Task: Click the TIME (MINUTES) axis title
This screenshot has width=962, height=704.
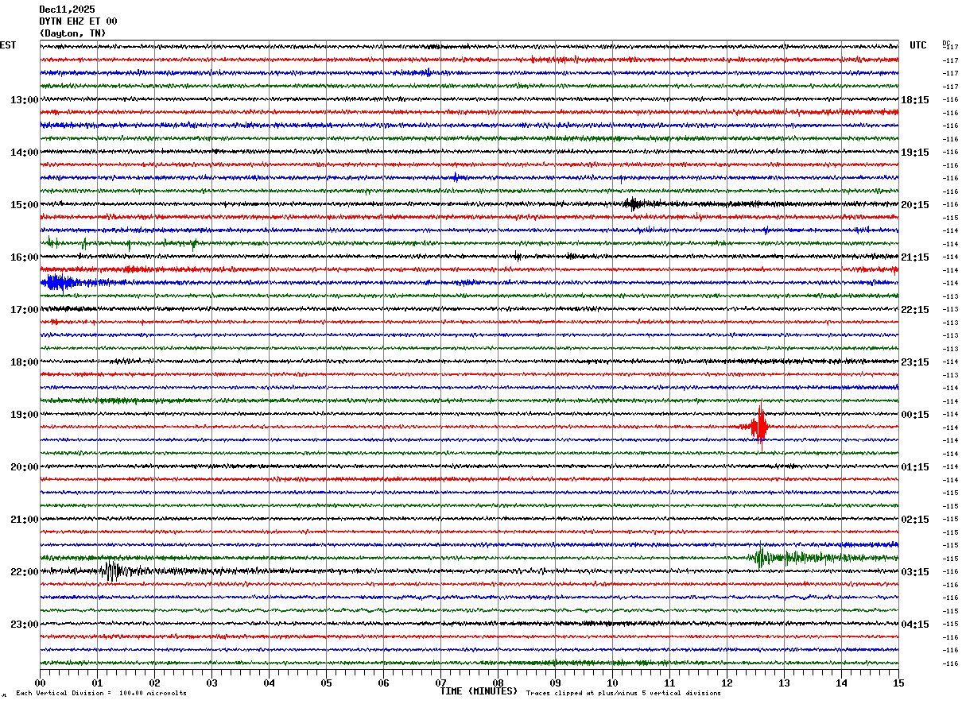Action: coord(479,691)
